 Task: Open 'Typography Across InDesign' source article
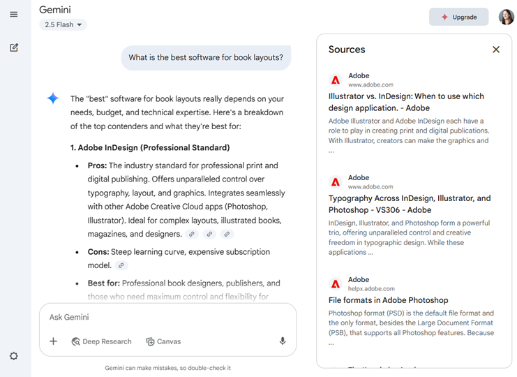pyautogui.click(x=410, y=204)
